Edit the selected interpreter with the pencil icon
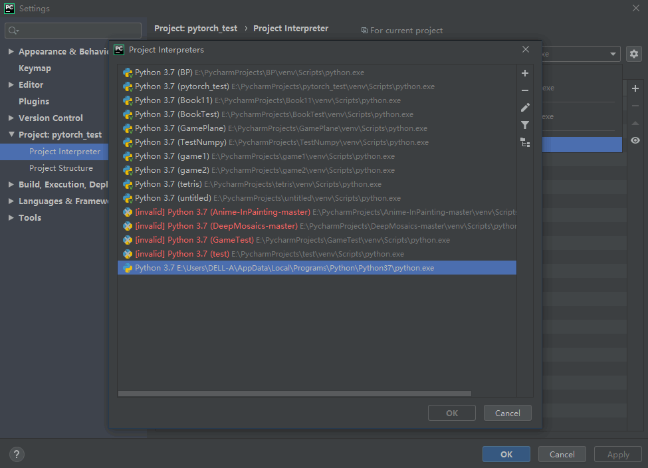The image size is (648, 468). pos(525,108)
